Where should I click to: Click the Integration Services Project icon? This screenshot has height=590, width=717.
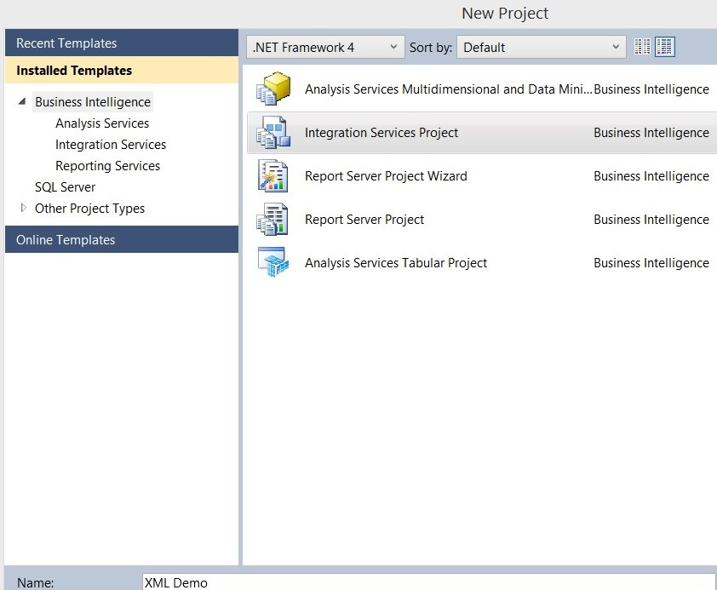point(273,132)
